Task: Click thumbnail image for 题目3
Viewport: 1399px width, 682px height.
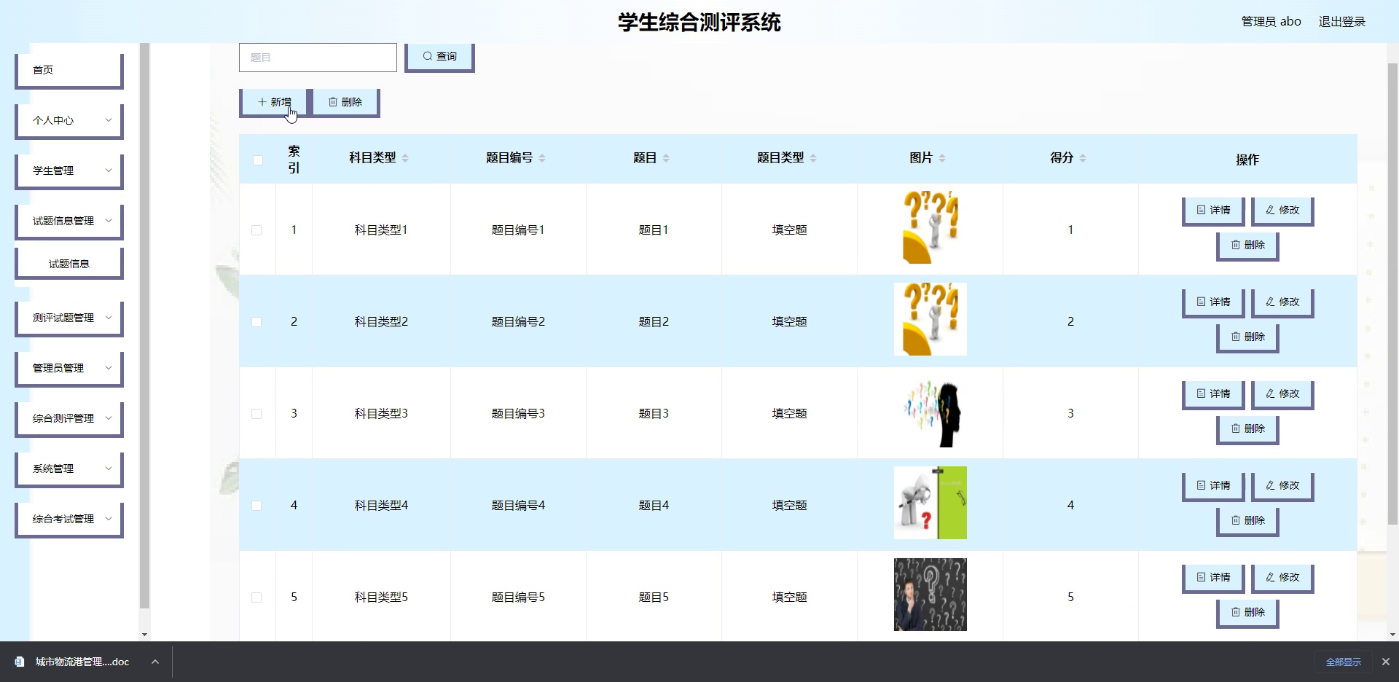Action: pyautogui.click(x=930, y=411)
